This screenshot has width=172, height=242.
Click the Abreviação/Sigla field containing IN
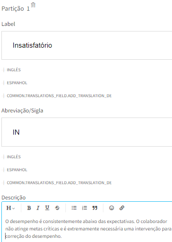[87, 132]
